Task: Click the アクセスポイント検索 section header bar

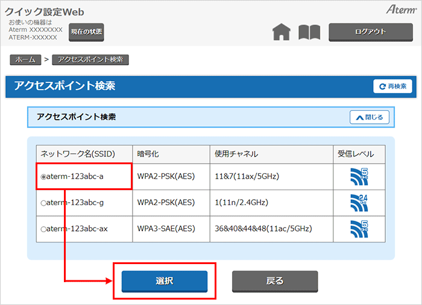Action: 181,117
